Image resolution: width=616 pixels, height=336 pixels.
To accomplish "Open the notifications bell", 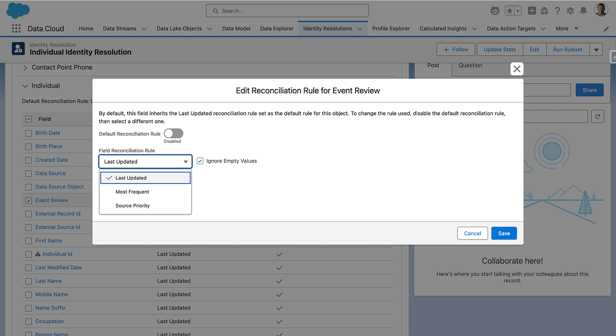I will tap(583, 11).
